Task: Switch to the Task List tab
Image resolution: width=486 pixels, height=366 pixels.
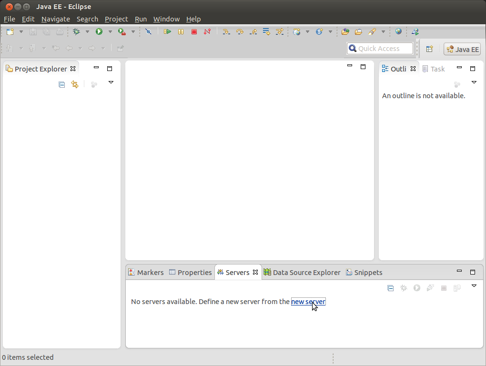Action: [434, 69]
